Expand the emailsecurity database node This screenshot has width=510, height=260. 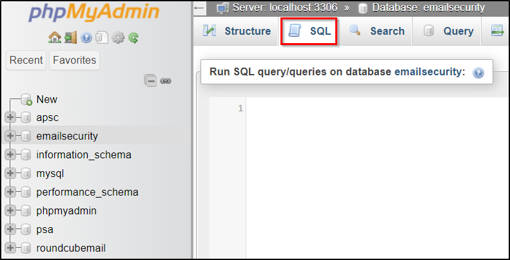pos(10,136)
